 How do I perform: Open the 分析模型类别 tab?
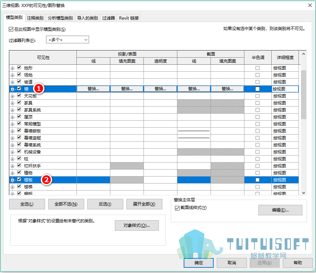tap(60, 18)
